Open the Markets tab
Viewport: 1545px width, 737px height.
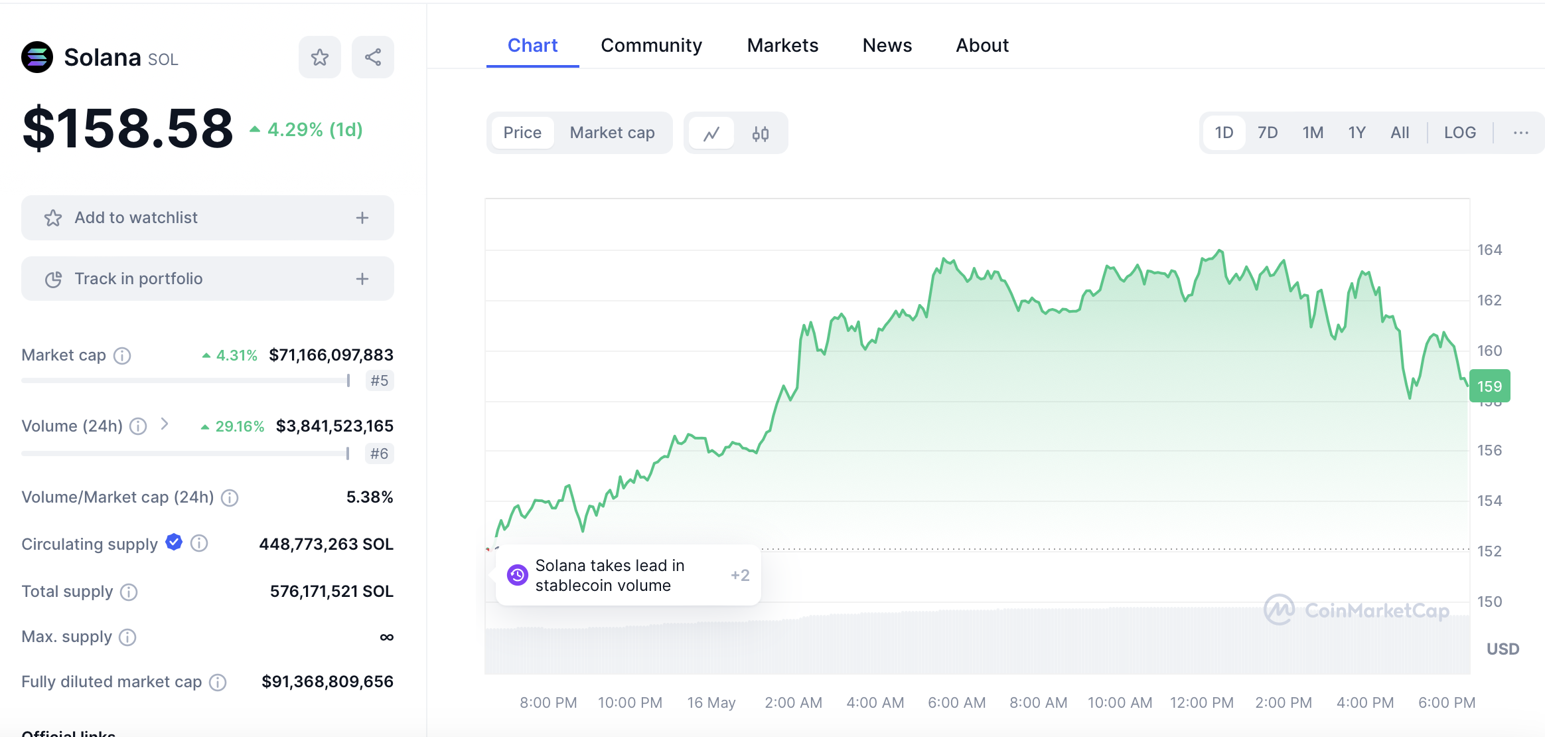[782, 45]
